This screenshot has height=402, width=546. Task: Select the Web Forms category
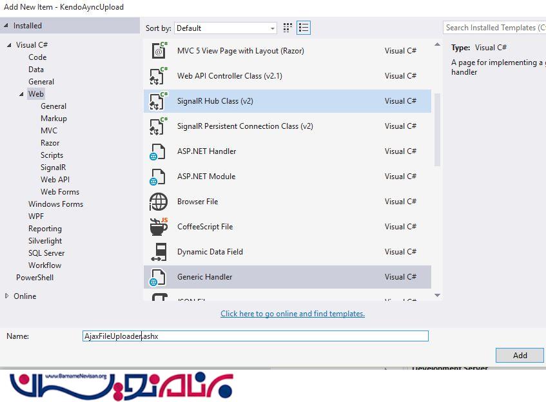pyautogui.click(x=60, y=192)
